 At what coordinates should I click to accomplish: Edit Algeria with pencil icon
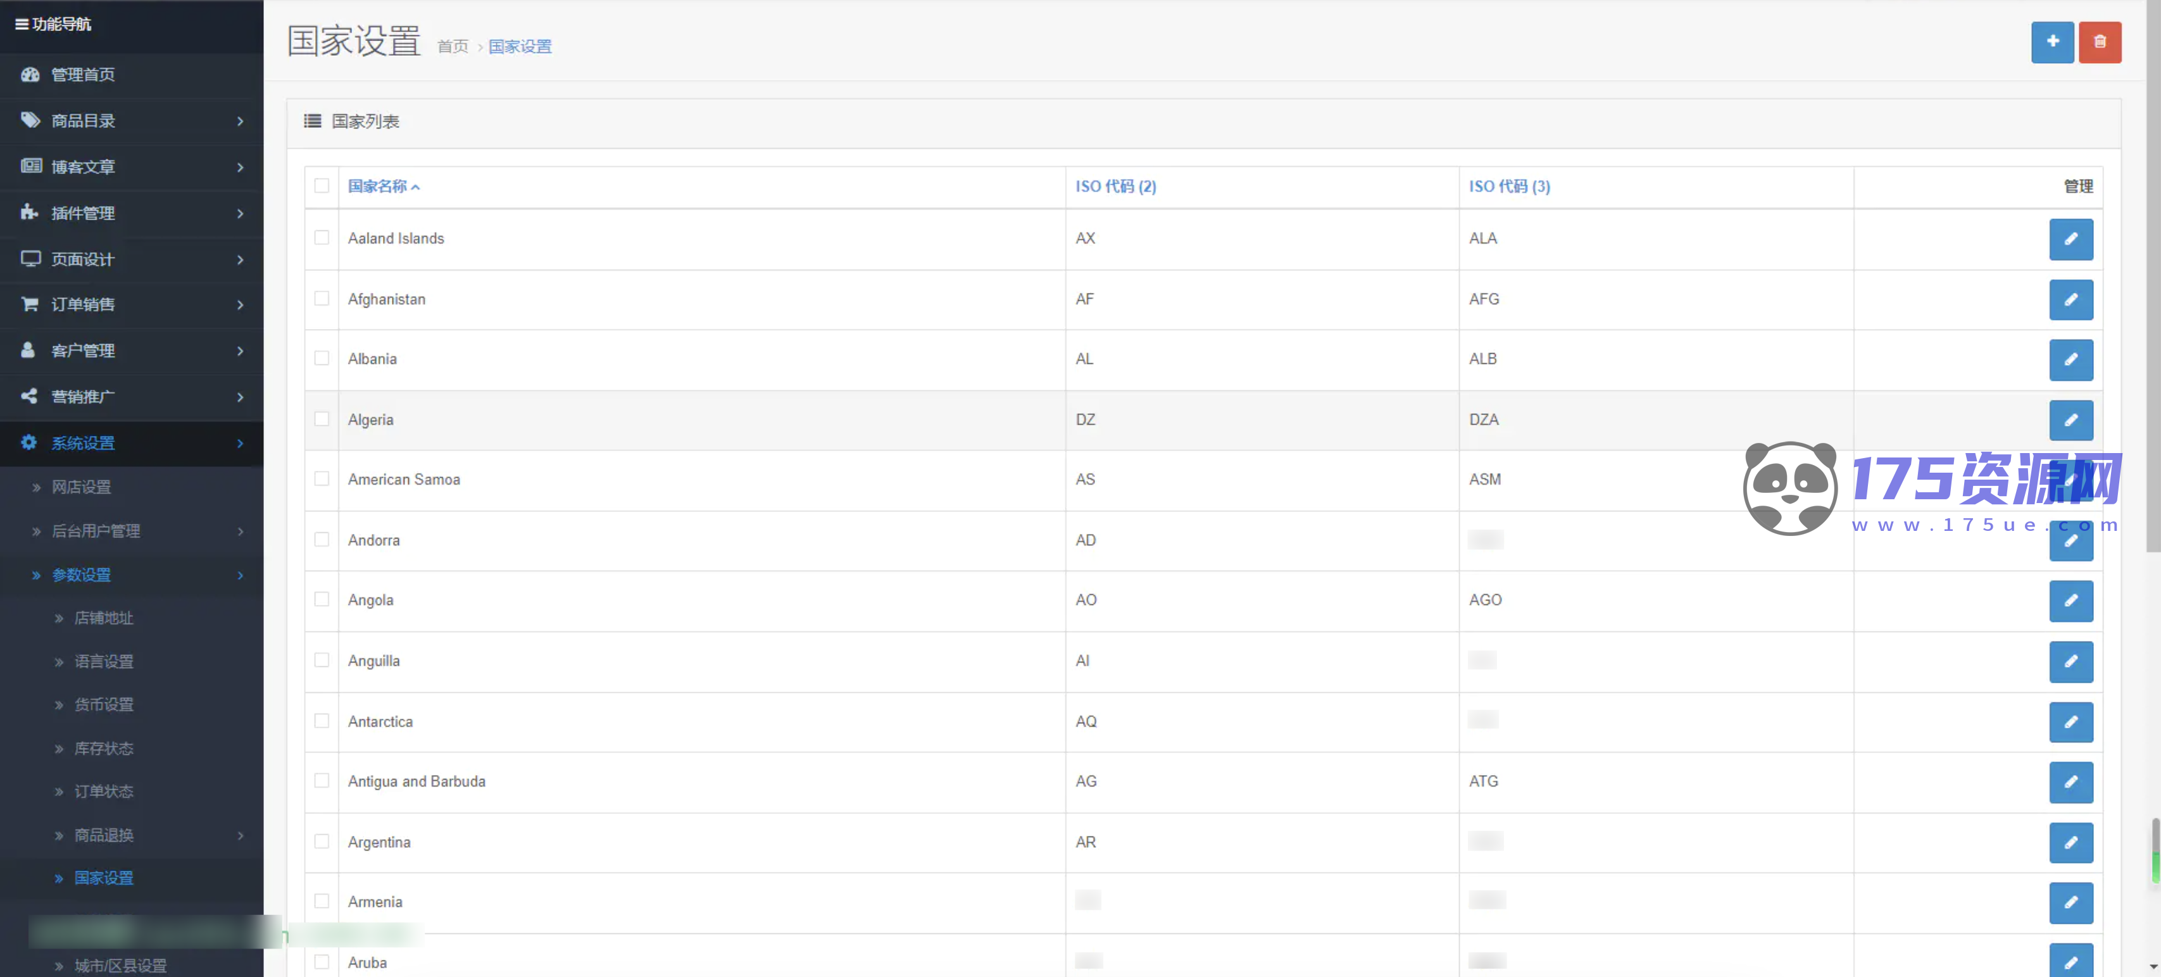click(x=2070, y=420)
